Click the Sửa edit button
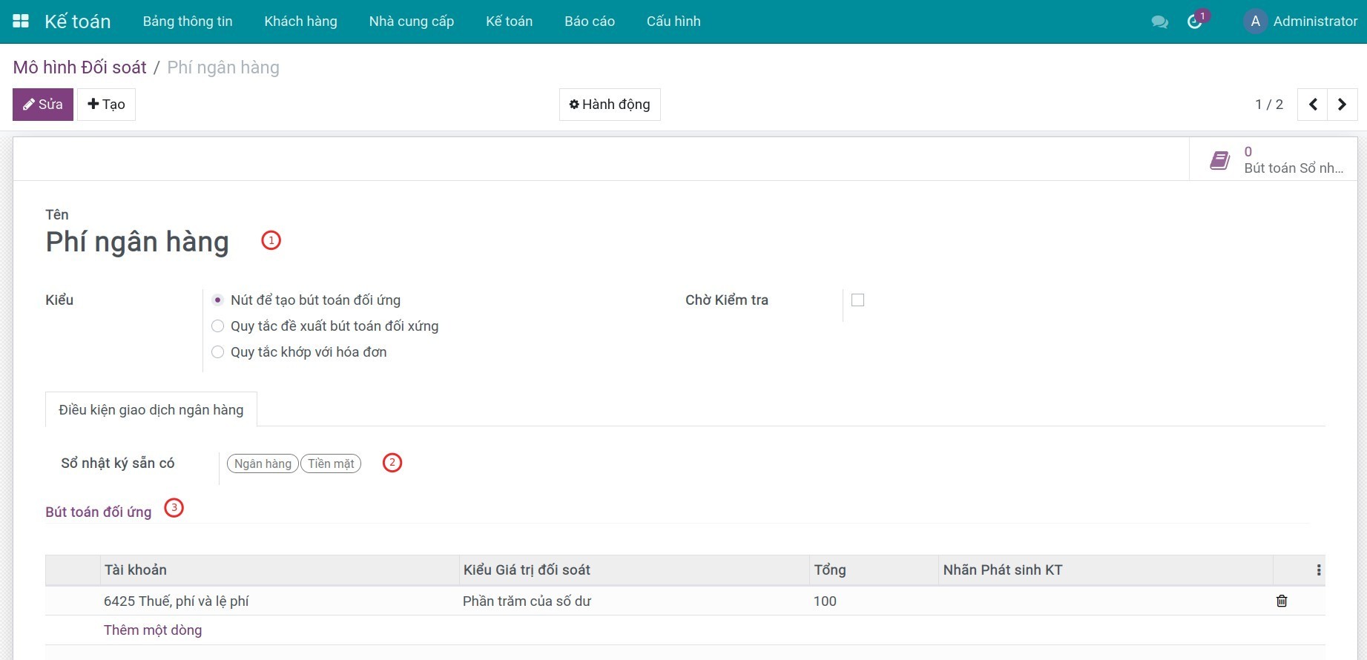This screenshot has height=660, width=1367. pos(43,105)
